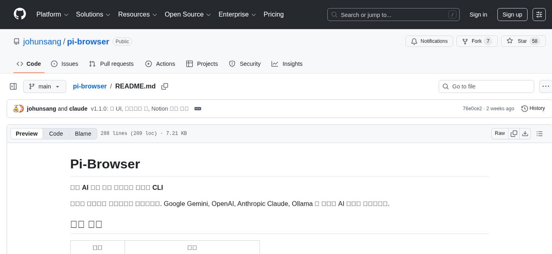This screenshot has height=254, width=552.
Task: Open the more options ellipsis menu
Action: tap(546, 86)
